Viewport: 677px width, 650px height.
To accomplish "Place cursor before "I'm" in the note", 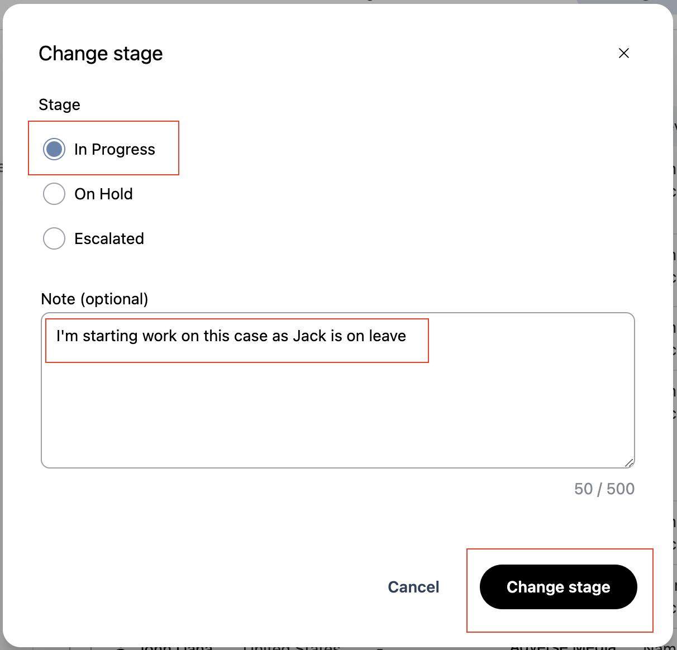I will tap(56, 336).
